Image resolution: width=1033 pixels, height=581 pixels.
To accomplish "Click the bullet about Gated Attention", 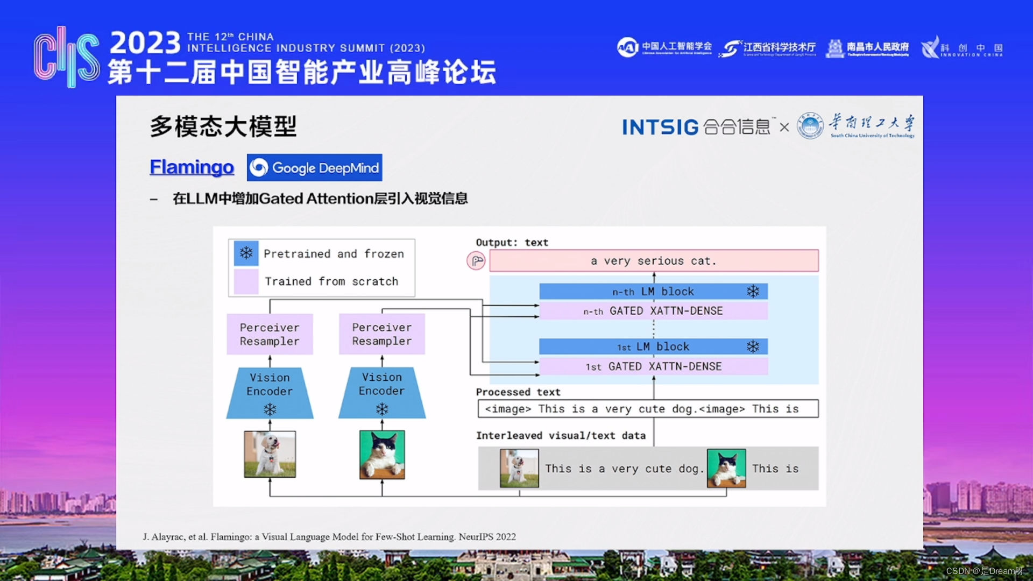I will click(x=320, y=199).
